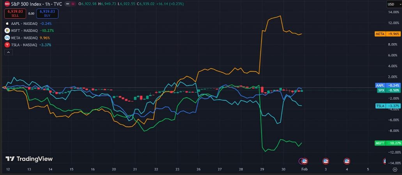The image size is (402, 175).
Task: Select the TSLA · NASDAQ legend row
Action: pos(28,45)
